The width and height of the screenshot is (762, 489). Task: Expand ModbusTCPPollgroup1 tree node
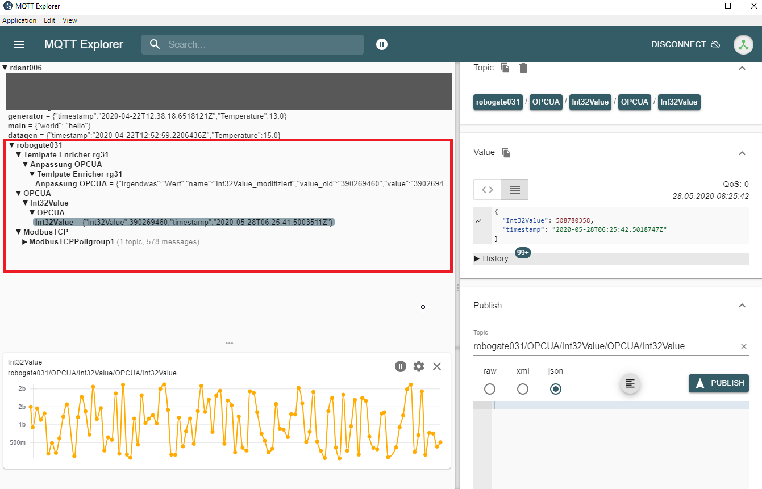(24, 241)
